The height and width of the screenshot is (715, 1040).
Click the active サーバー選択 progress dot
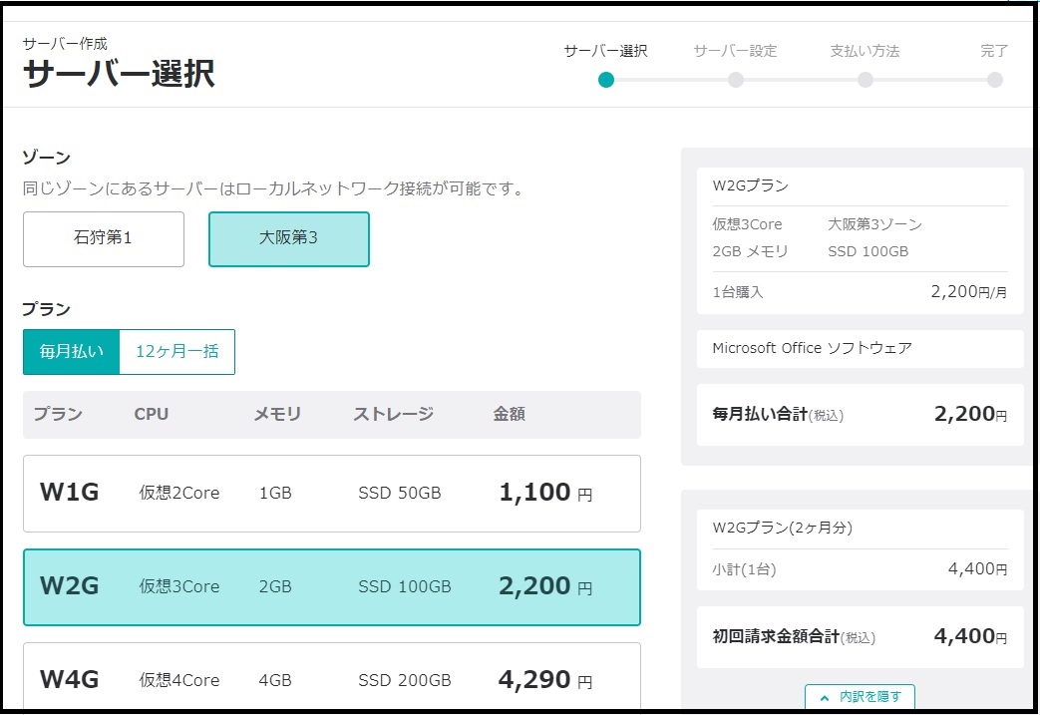[x=605, y=80]
